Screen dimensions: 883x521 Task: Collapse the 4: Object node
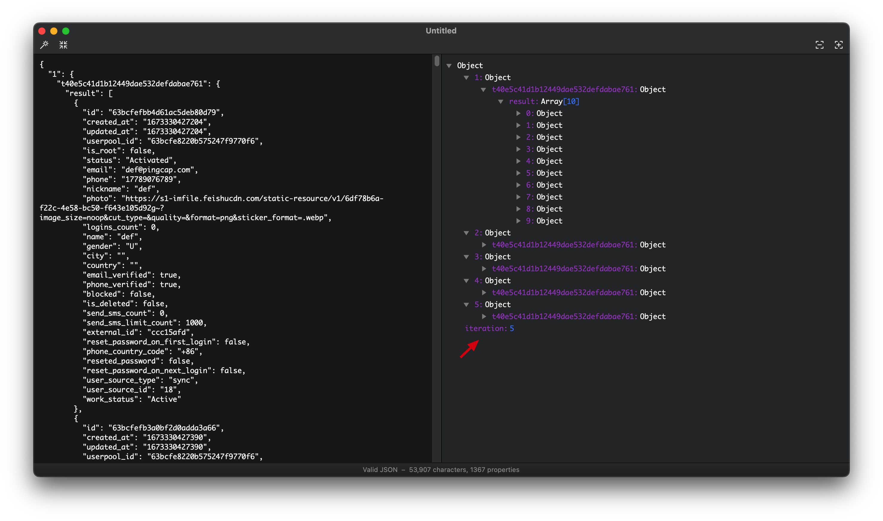click(466, 281)
